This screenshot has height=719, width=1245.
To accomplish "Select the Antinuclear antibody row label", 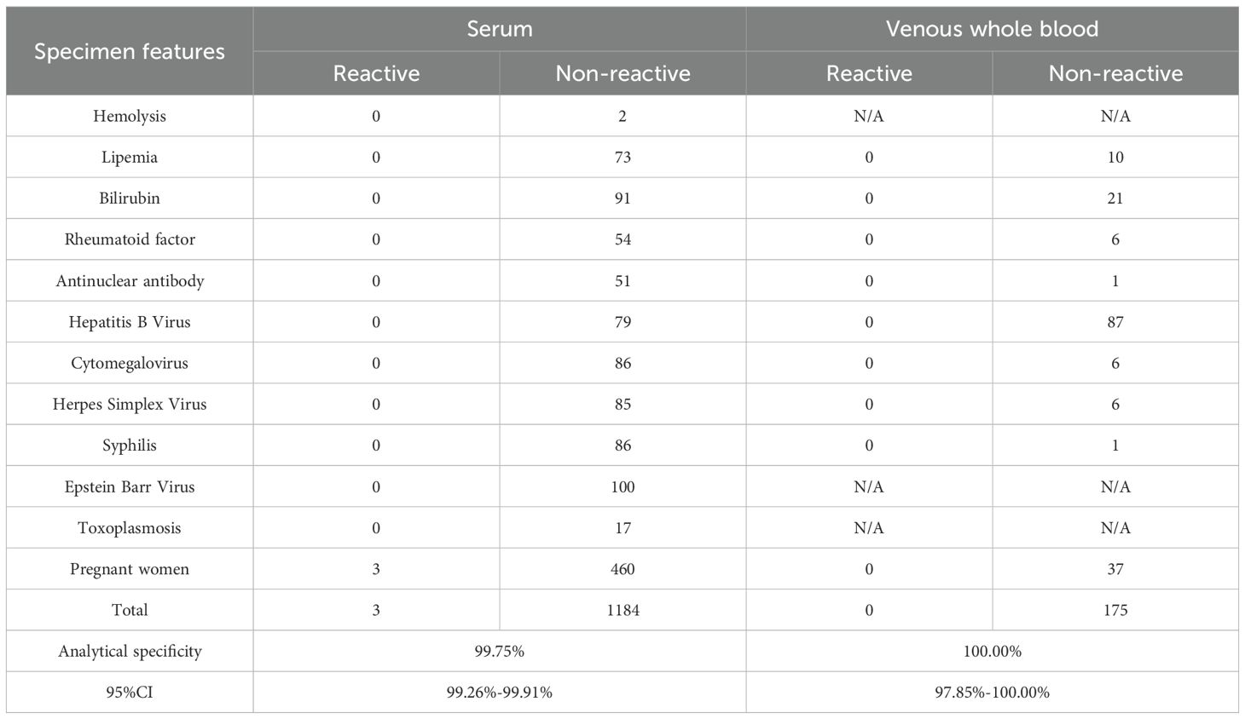I will 130,281.
